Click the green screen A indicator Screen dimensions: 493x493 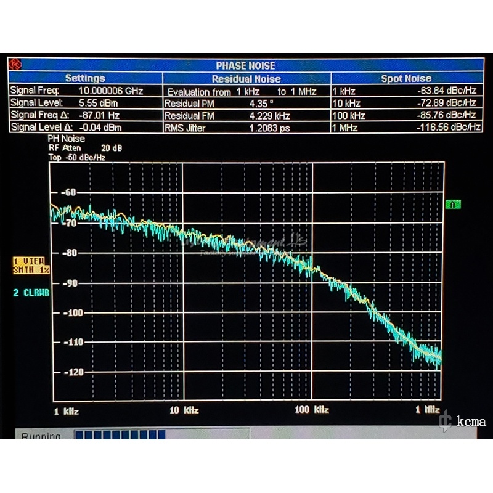tap(453, 204)
